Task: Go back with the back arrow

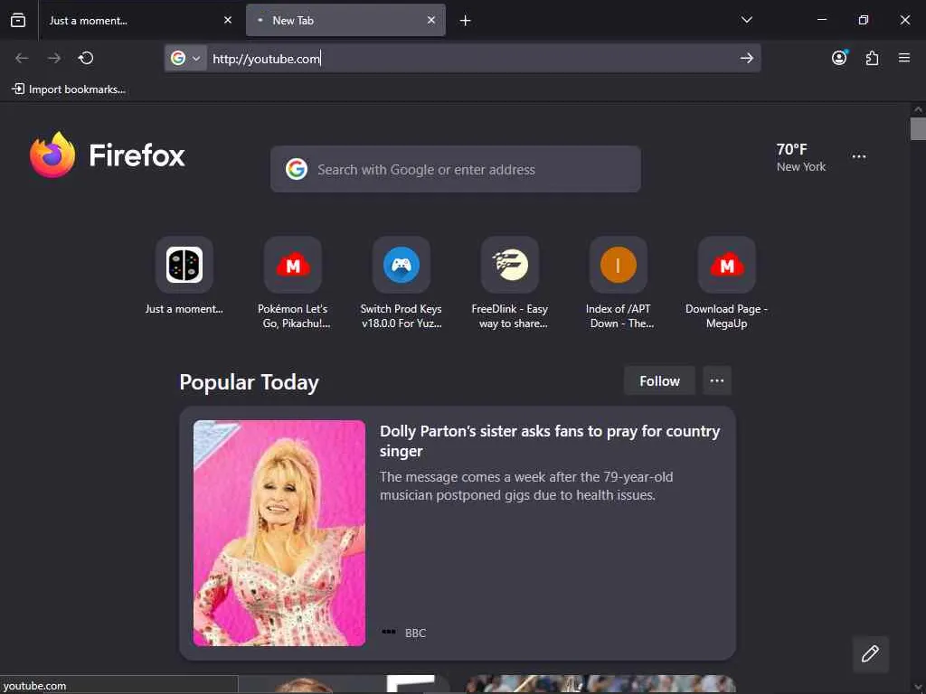Action: (22, 58)
